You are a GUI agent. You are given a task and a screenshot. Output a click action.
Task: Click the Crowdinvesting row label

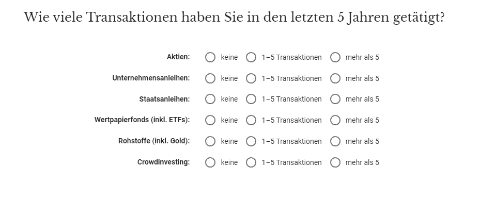coord(163,162)
